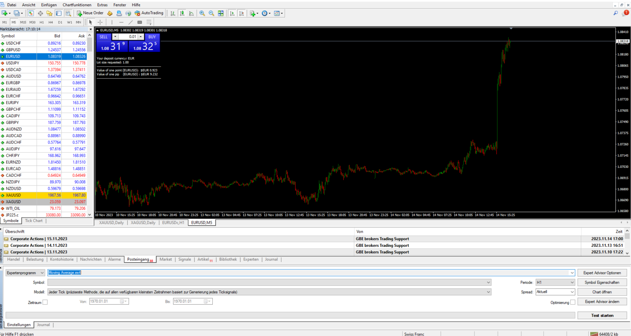Expand the Symbol dropdown in the tester
The width and height of the screenshot is (631, 336).
[488, 282]
